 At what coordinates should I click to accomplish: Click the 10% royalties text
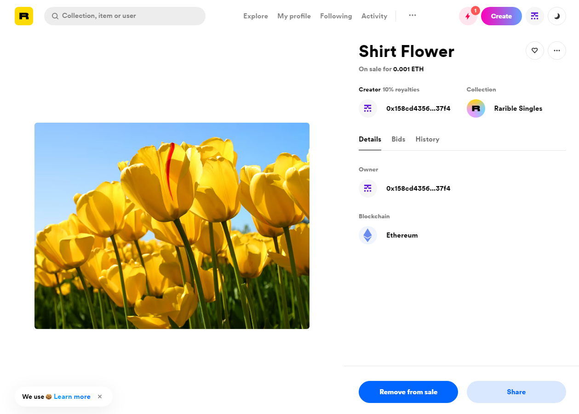click(x=401, y=90)
